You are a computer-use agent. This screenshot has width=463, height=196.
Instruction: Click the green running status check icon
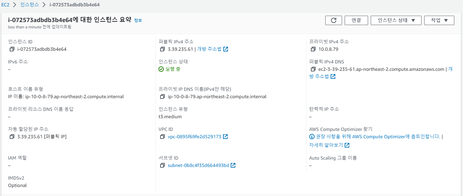pyautogui.click(x=161, y=69)
